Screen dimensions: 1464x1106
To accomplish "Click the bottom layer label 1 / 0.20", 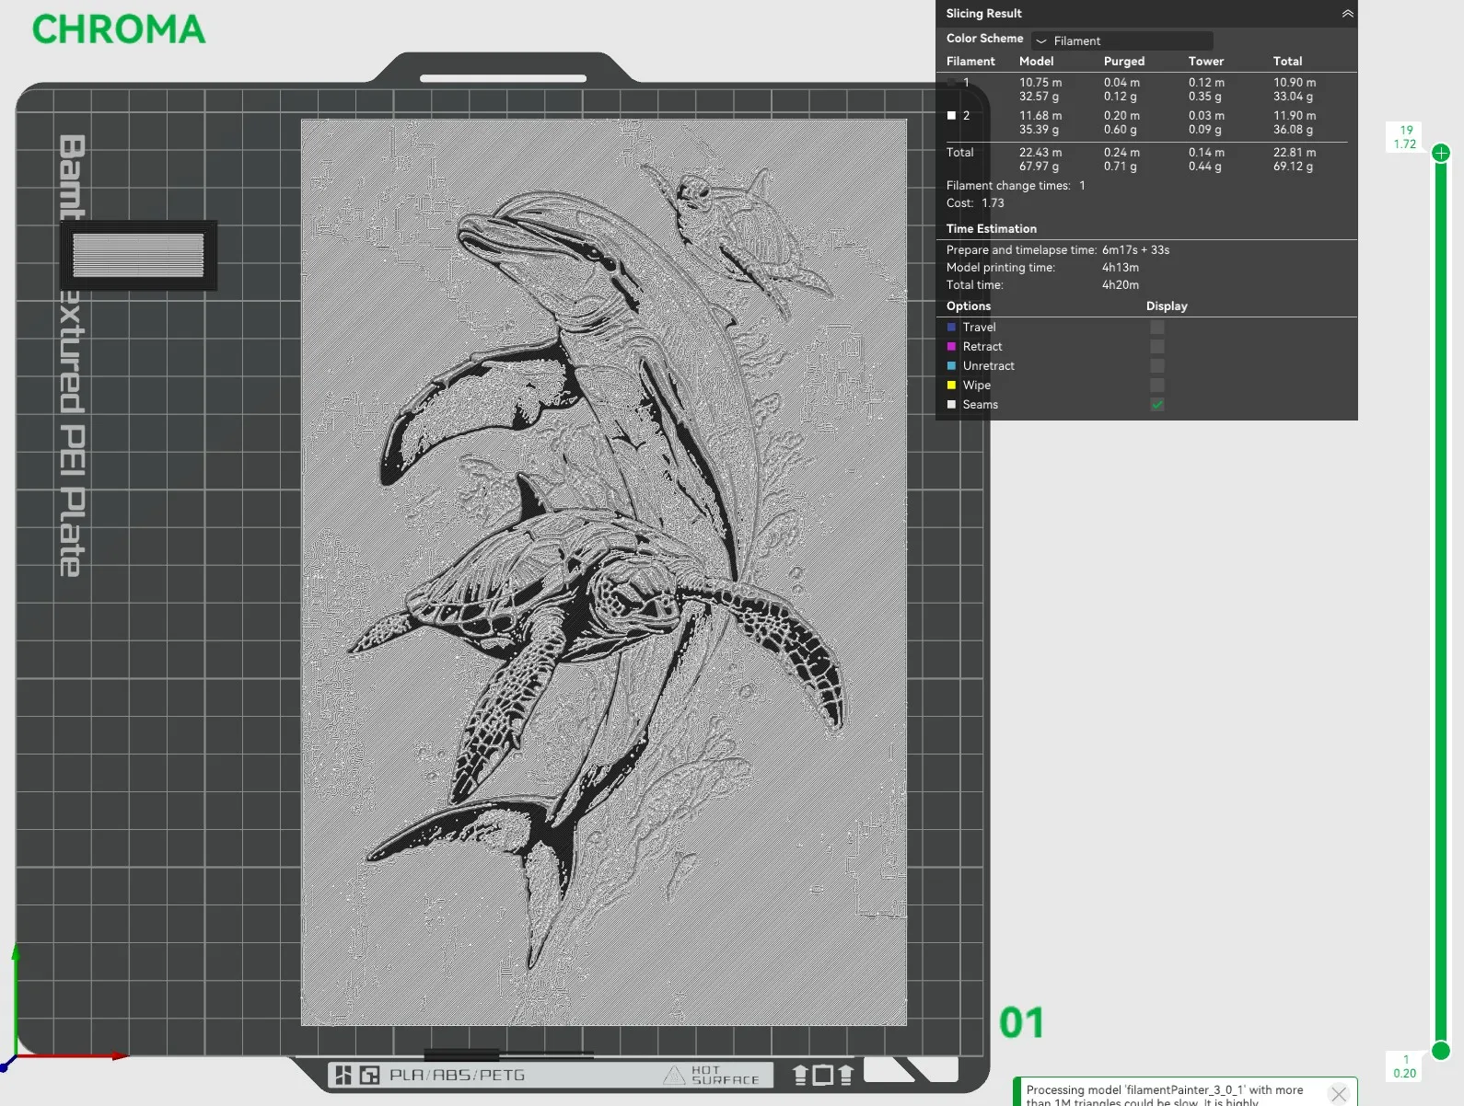I will pos(1405,1066).
